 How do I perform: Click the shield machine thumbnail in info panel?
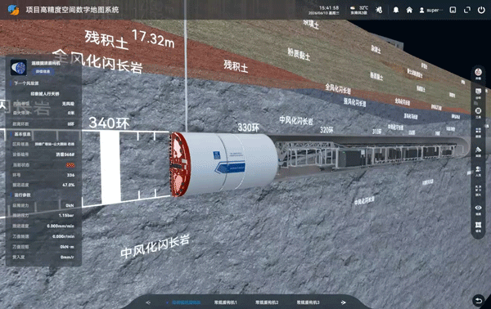pos(19,67)
